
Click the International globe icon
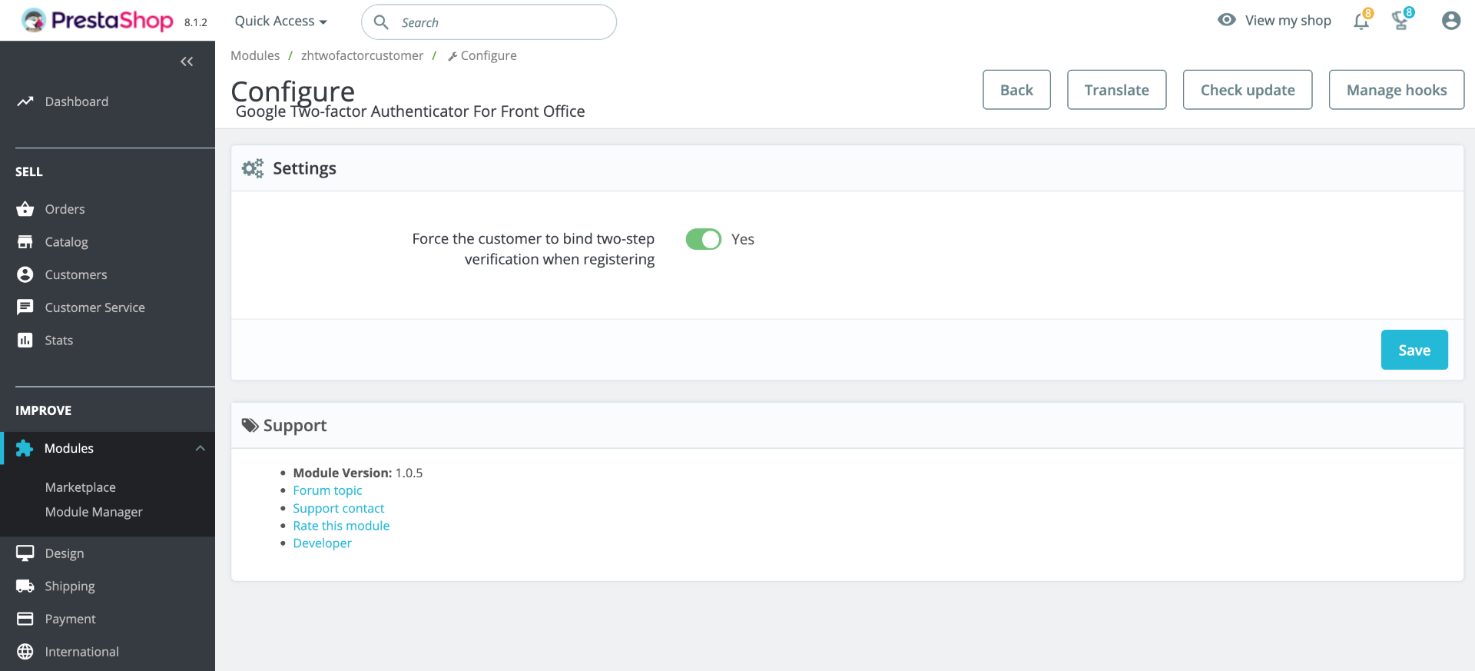tap(25, 652)
